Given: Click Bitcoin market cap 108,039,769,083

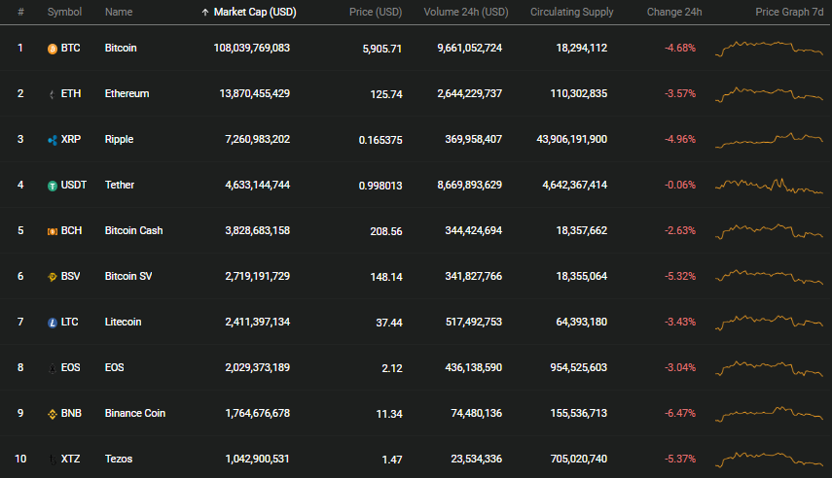Looking at the screenshot, I should (x=251, y=48).
